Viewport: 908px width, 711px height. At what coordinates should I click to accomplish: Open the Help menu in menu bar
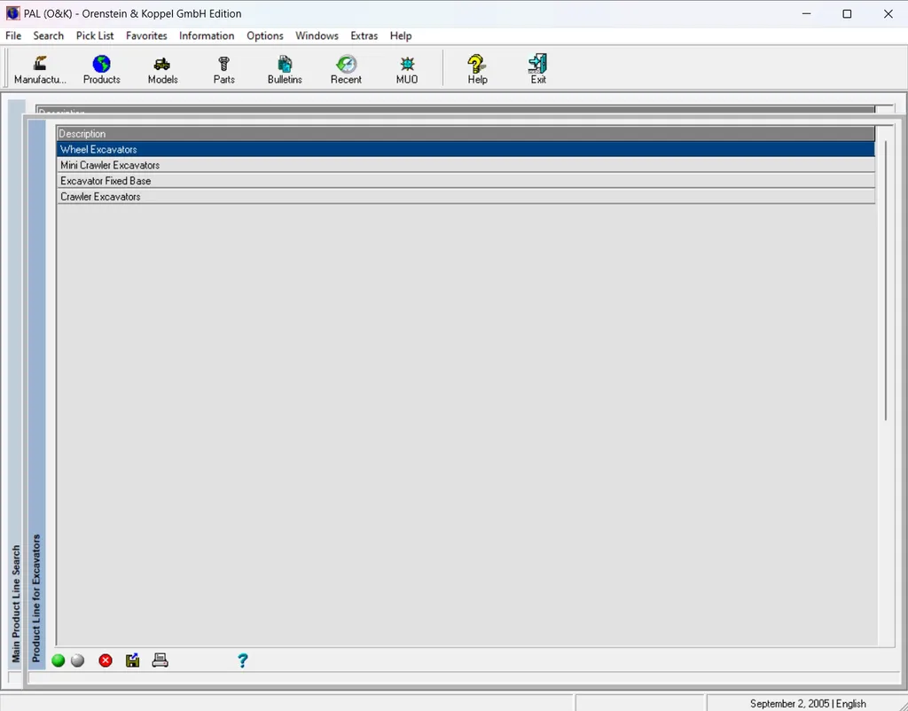[401, 35]
